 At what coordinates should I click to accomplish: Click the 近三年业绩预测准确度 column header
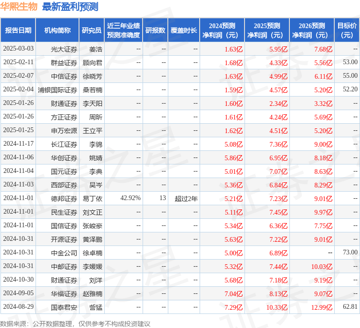point(123,30)
